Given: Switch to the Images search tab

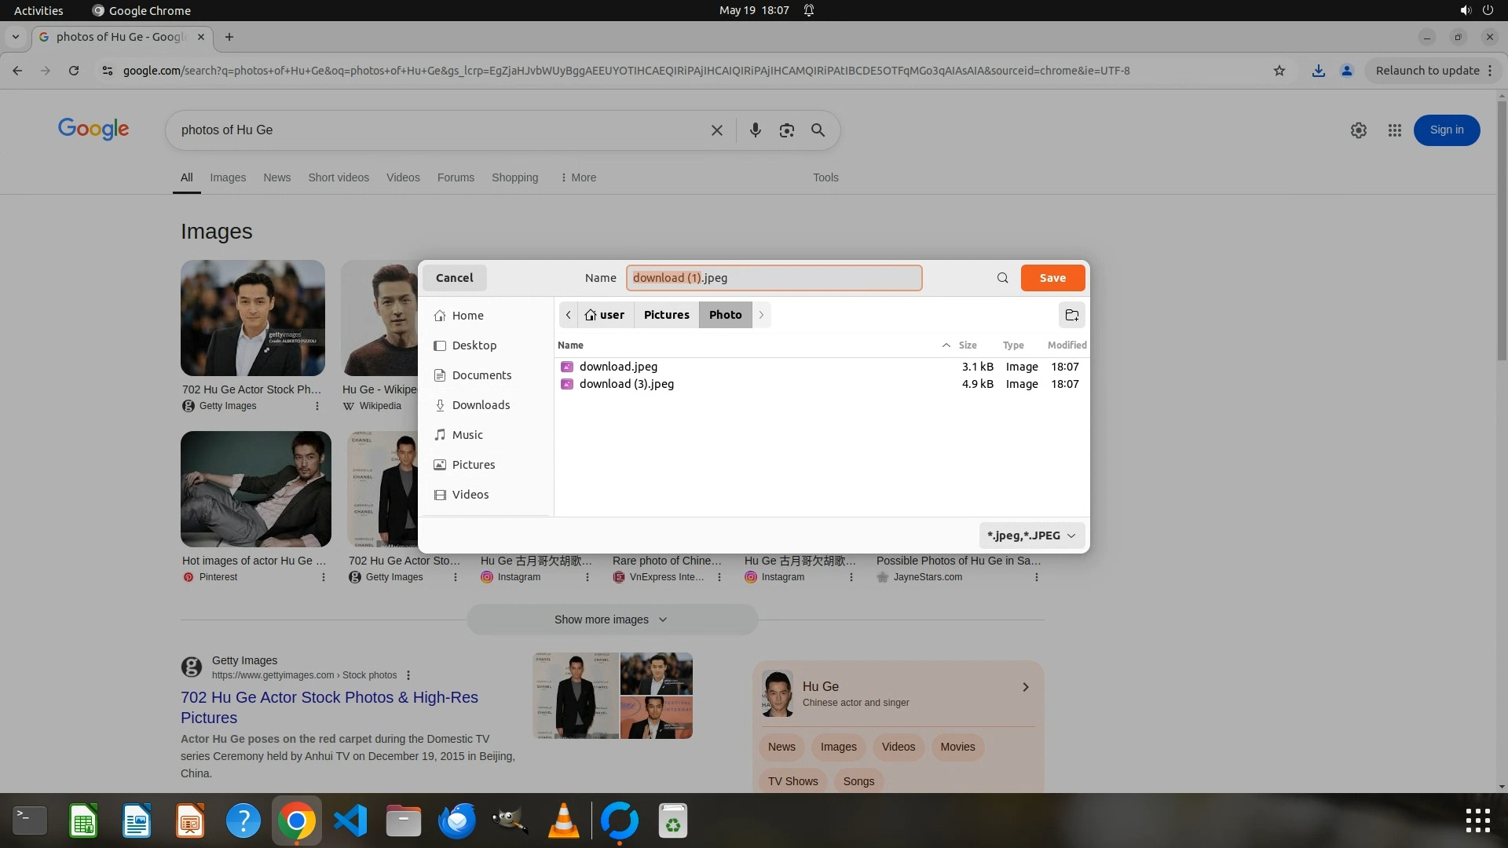Looking at the screenshot, I should click(228, 177).
